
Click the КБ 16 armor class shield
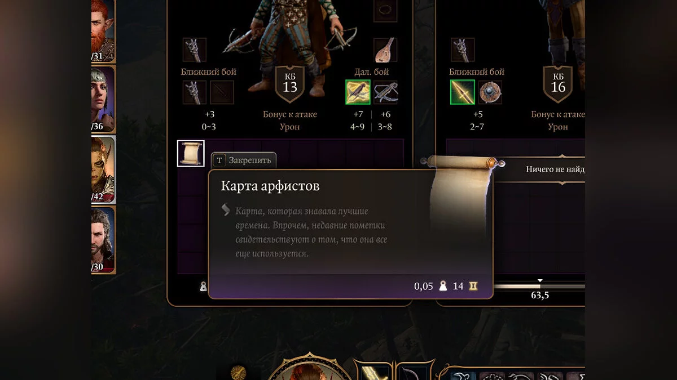click(x=558, y=84)
